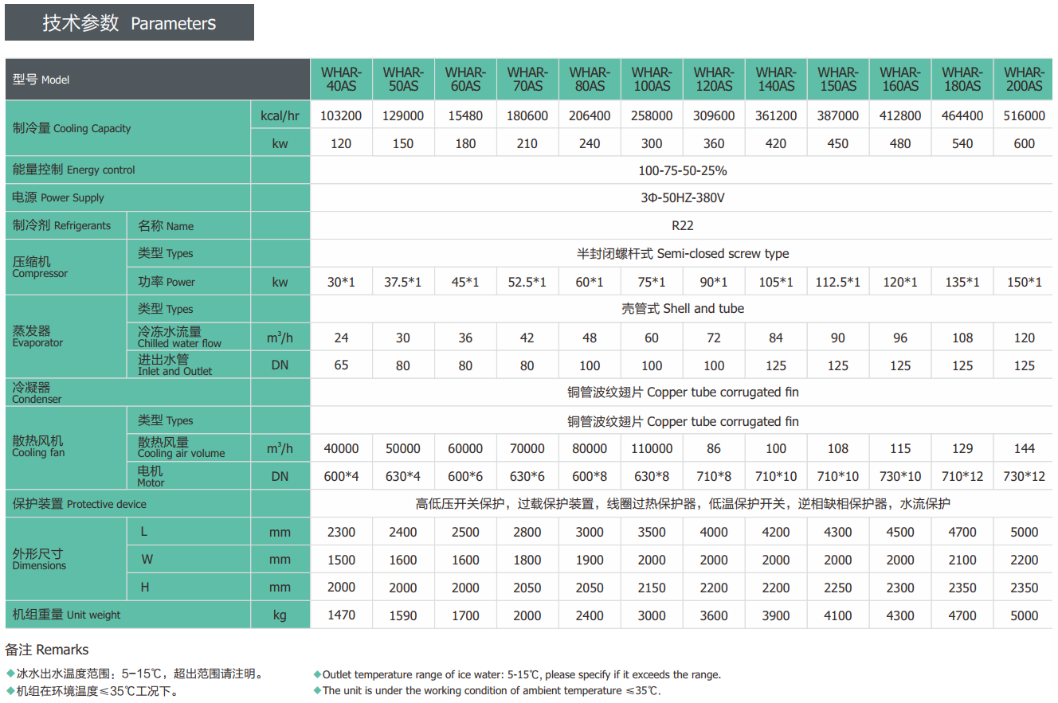The image size is (1058, 703).
Task: Click the 机组重量 Unit weight row label
Action: 67,615
